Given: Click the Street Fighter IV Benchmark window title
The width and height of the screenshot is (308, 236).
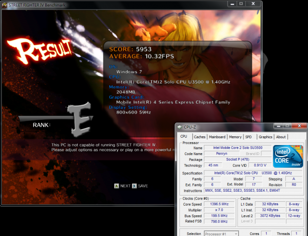Looking at the screenshot, I should point(37,5).
